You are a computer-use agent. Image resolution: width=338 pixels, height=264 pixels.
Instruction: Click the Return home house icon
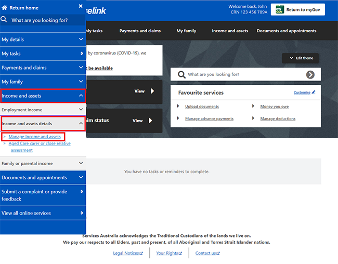click(5, 8)
